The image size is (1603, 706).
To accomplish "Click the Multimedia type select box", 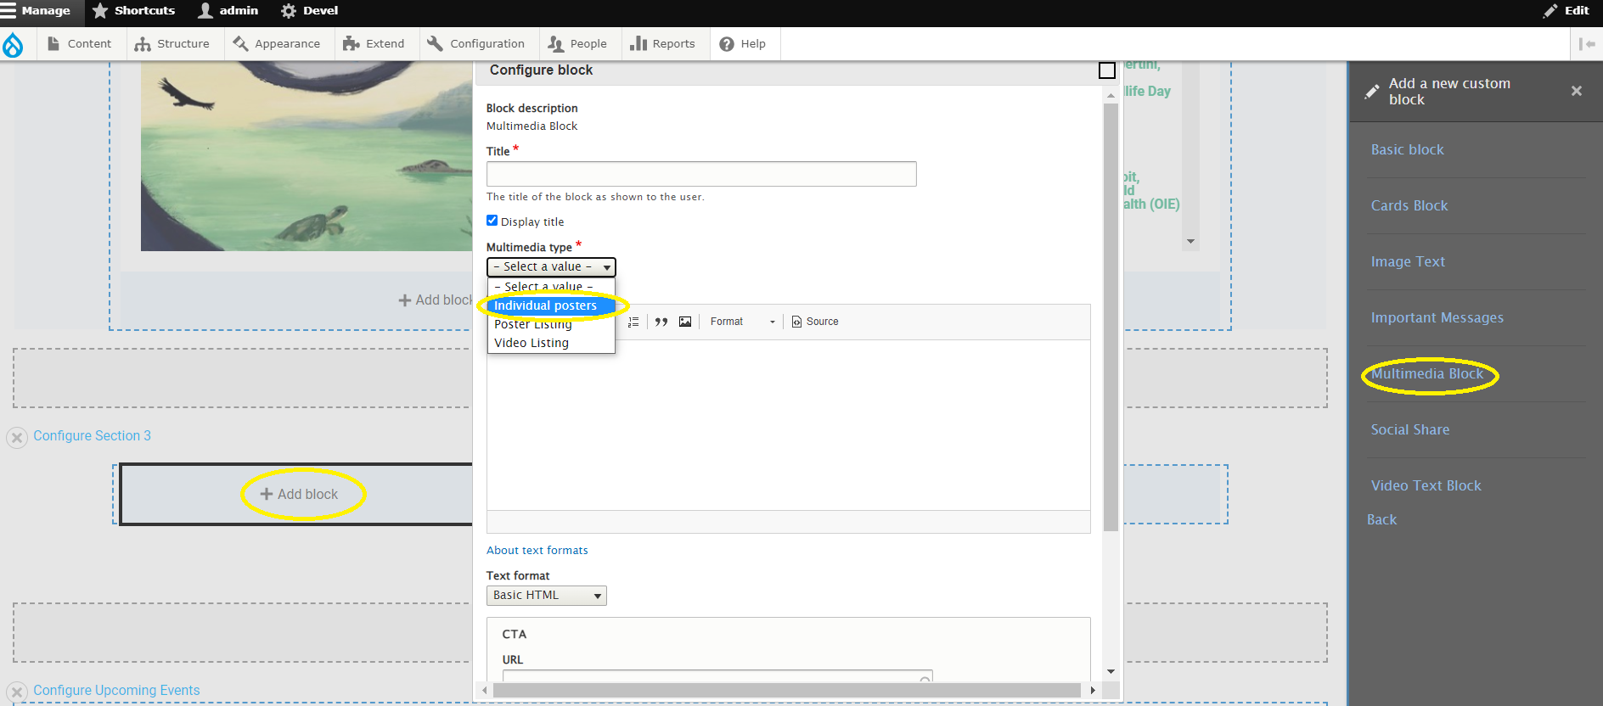I will pyautogui.click(x=551, y=267).
